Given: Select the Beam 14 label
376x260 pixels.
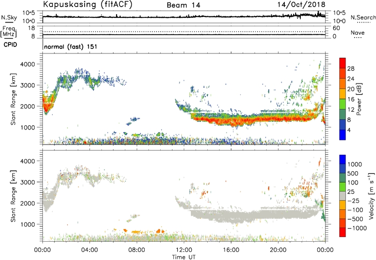Looking at the screenshot, I should [183, 5].
